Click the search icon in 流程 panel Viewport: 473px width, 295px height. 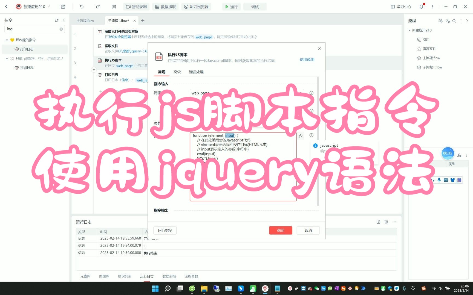pyautogui.click(x=454, y=21)
